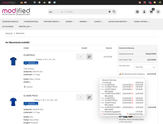Click the BX NextGeneration Shipping label

[133, 74]
